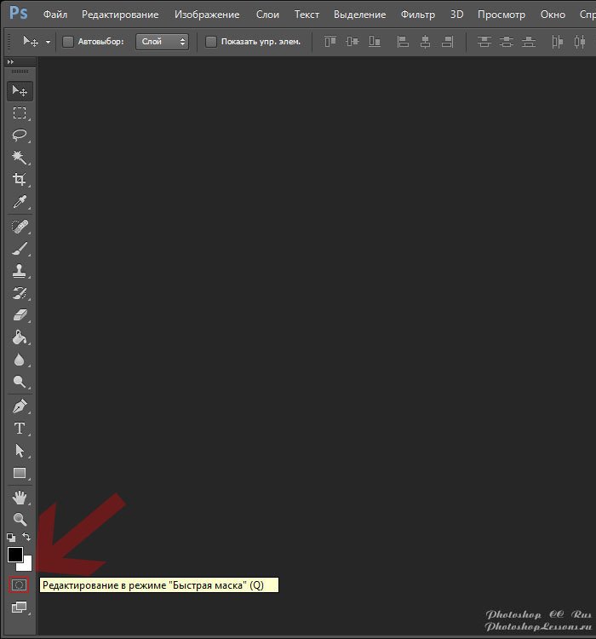596x639 pixels.
Task: Select the Magic Wand tool
Action: click(20, 158)
